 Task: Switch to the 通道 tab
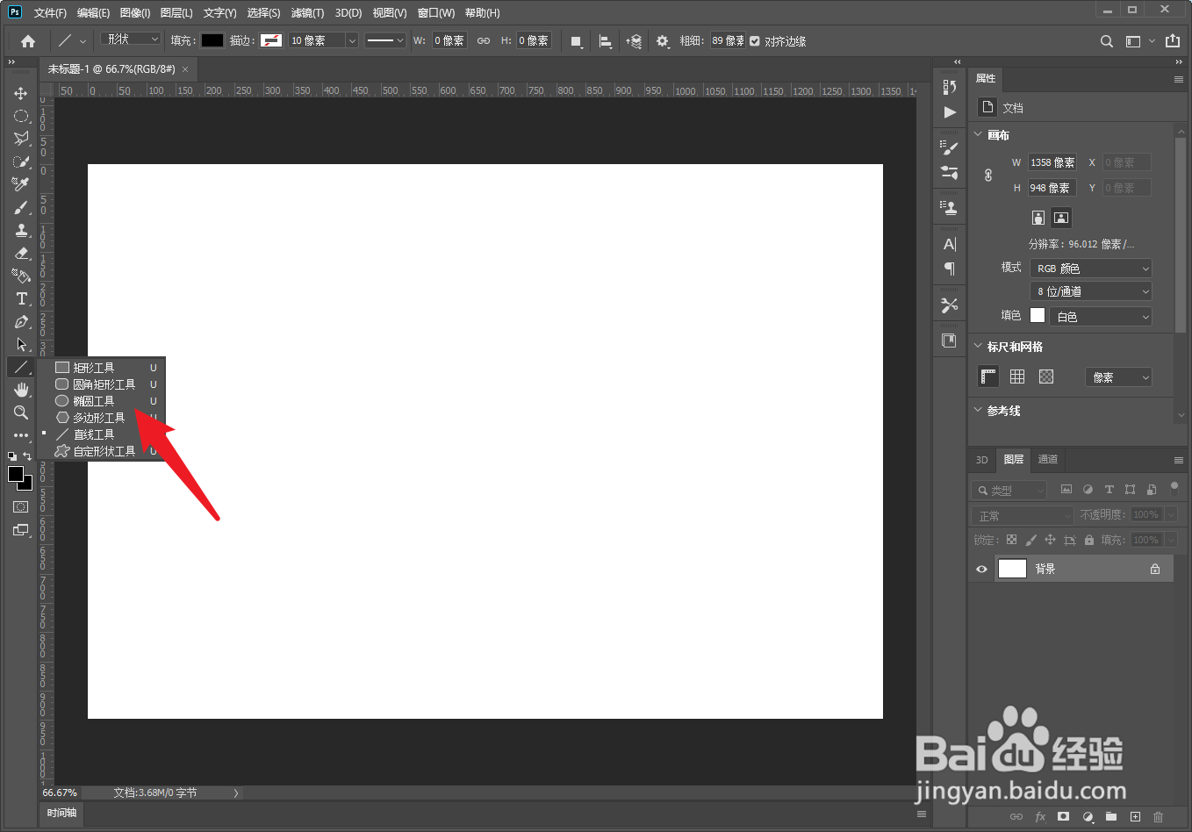pyautogui.click(x=1048, y=459)
